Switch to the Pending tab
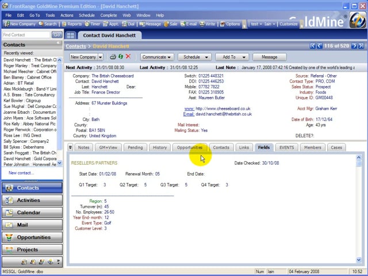The image size is (368, 276). click(x=135, y=147)
